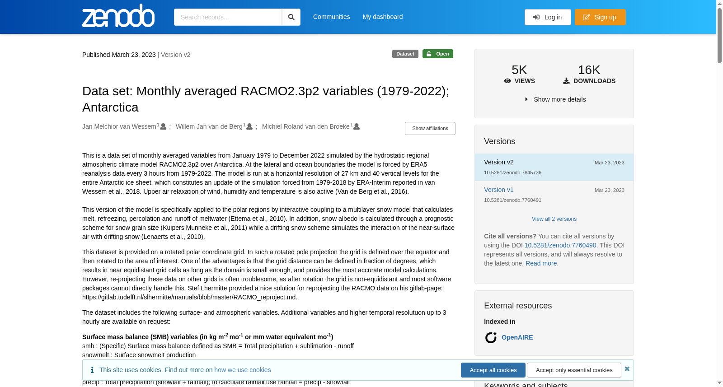Open the Communities menu item

(332, 17)
